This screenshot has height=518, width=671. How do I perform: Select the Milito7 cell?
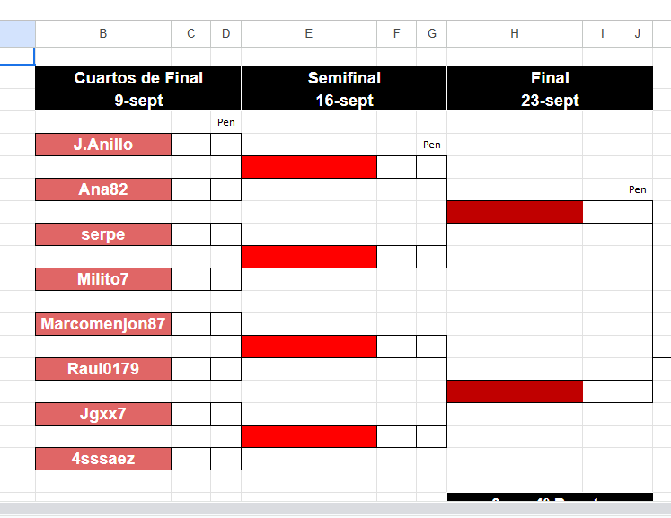click(x=103, y=279)
